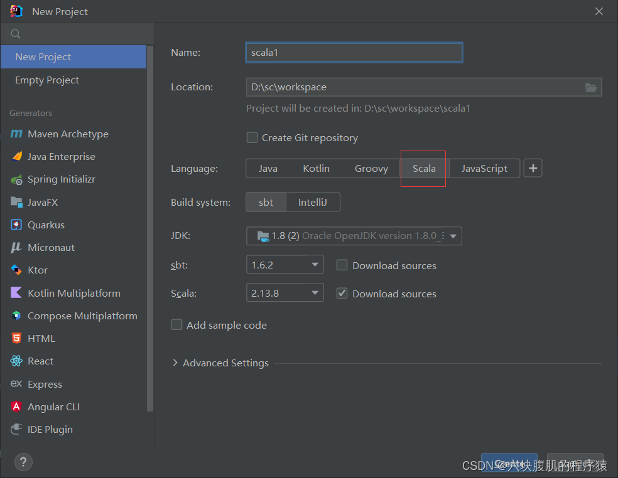Viewport: 618px width, 478px height.
Task: Select Scala language option
Action: pyautogui.click(x=424, y=169)
